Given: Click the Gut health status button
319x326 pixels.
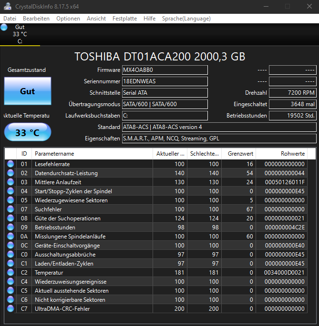Looking at the screenshot, I should point(28,91).
